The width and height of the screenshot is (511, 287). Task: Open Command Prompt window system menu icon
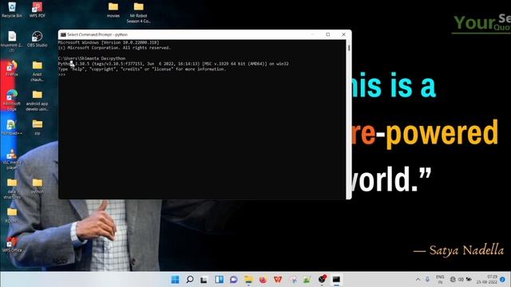[x=63, y=34]
